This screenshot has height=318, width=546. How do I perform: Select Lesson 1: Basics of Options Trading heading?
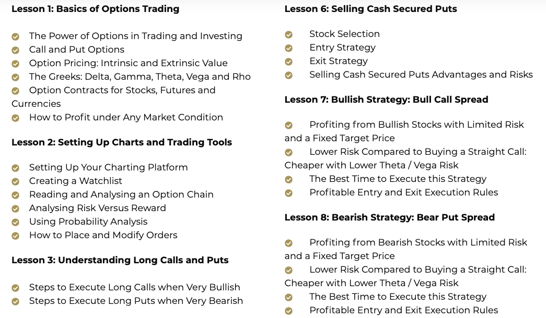pos(96,9)
